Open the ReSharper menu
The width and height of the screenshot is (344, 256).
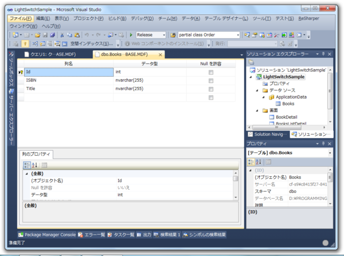click(308, 18)
